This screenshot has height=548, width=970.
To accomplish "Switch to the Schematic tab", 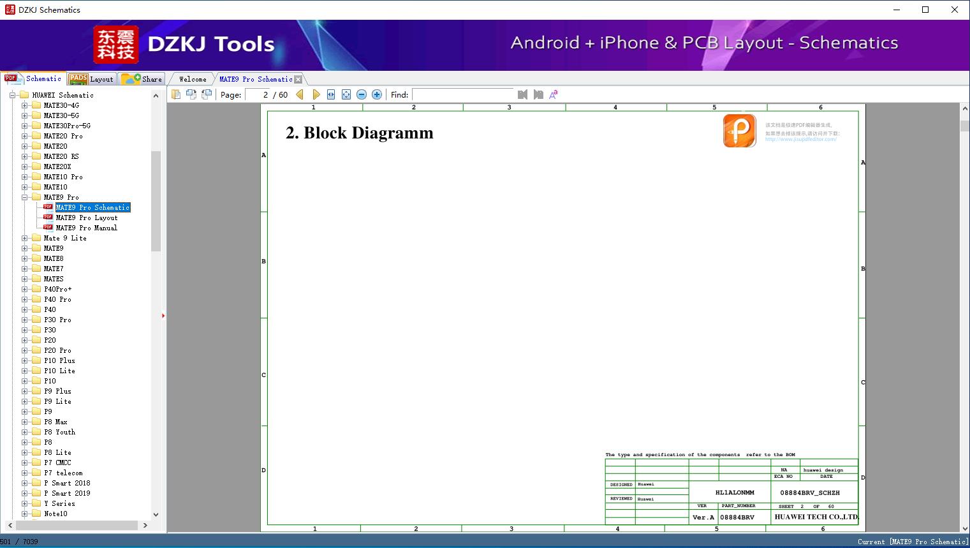I will click(x=33, y=78).
